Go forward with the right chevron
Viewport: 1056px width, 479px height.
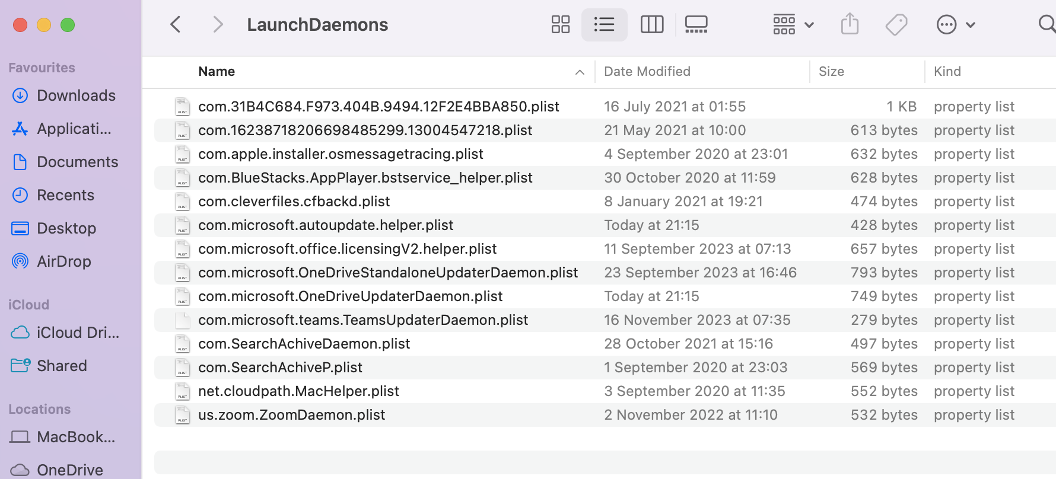pyautogui.click(x=218, y=24)
